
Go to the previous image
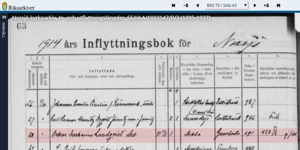pos(197,5)
